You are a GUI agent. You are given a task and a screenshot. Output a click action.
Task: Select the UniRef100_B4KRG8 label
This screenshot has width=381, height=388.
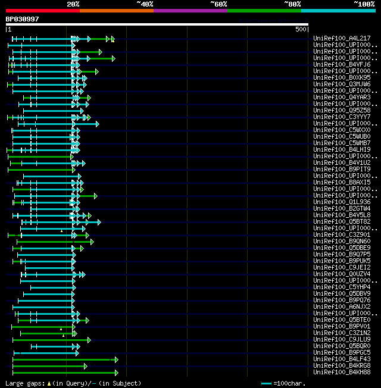(x=342, y=366)
